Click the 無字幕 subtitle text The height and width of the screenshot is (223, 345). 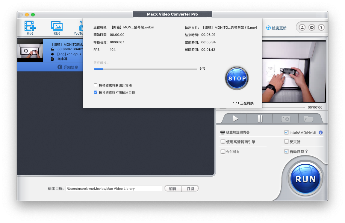coord(63,59)
